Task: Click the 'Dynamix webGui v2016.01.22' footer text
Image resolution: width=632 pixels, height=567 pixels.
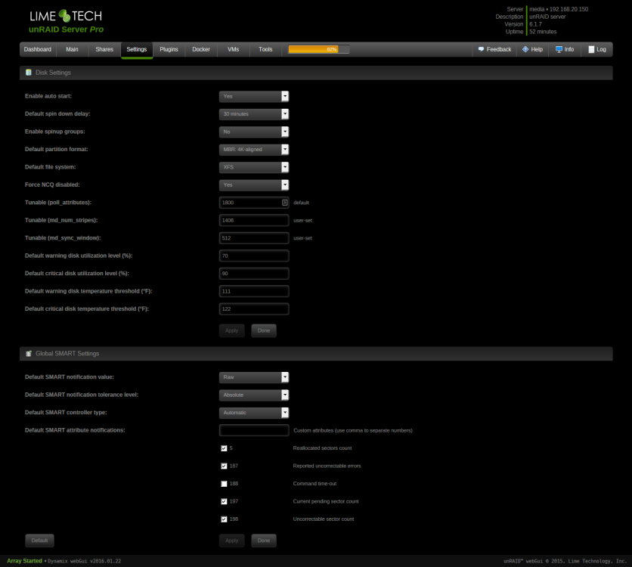Action: (x=85, y=561)
